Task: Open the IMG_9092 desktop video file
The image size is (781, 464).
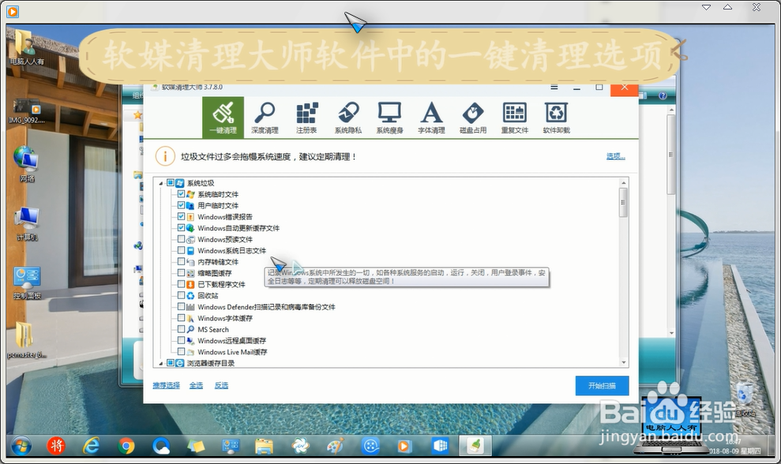Action: click(27, 110)
